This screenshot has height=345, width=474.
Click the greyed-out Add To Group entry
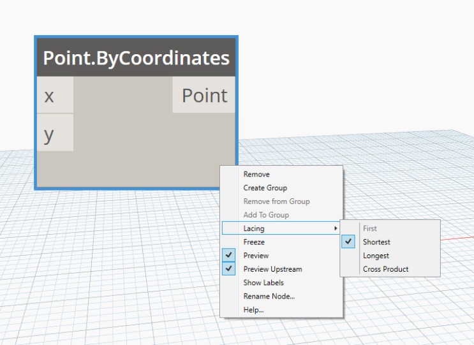point(266,215)
